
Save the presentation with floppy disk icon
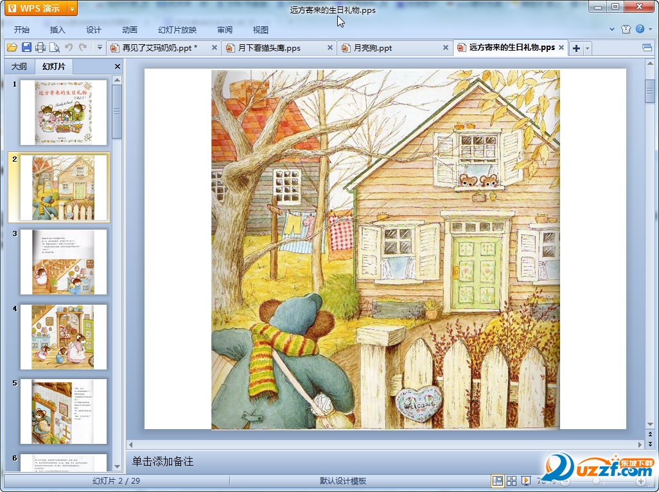click(26, 47)
